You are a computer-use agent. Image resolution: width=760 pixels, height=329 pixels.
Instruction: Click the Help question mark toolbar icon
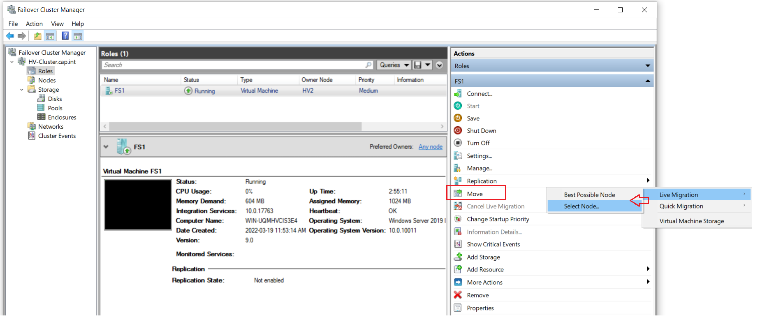[65, 36]
